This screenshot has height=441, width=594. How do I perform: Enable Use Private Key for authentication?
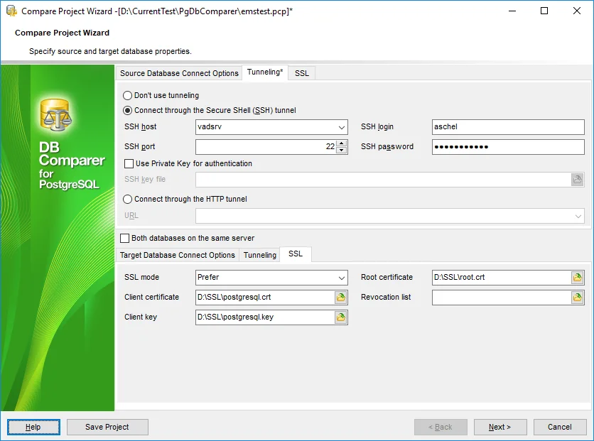tap(129, 164)
